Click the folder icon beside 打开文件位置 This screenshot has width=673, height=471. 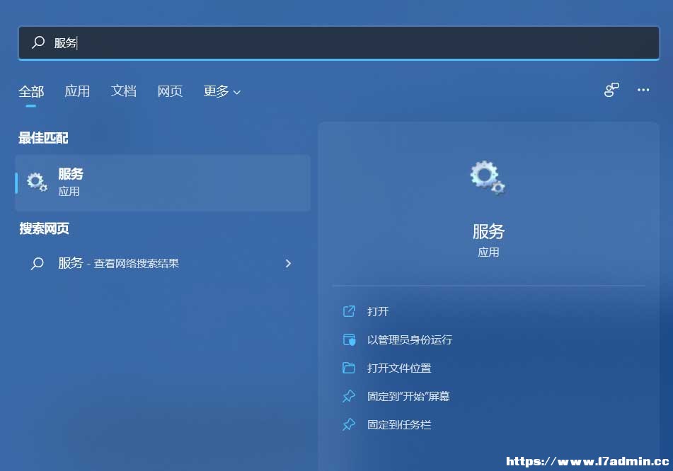coord(349,368)
